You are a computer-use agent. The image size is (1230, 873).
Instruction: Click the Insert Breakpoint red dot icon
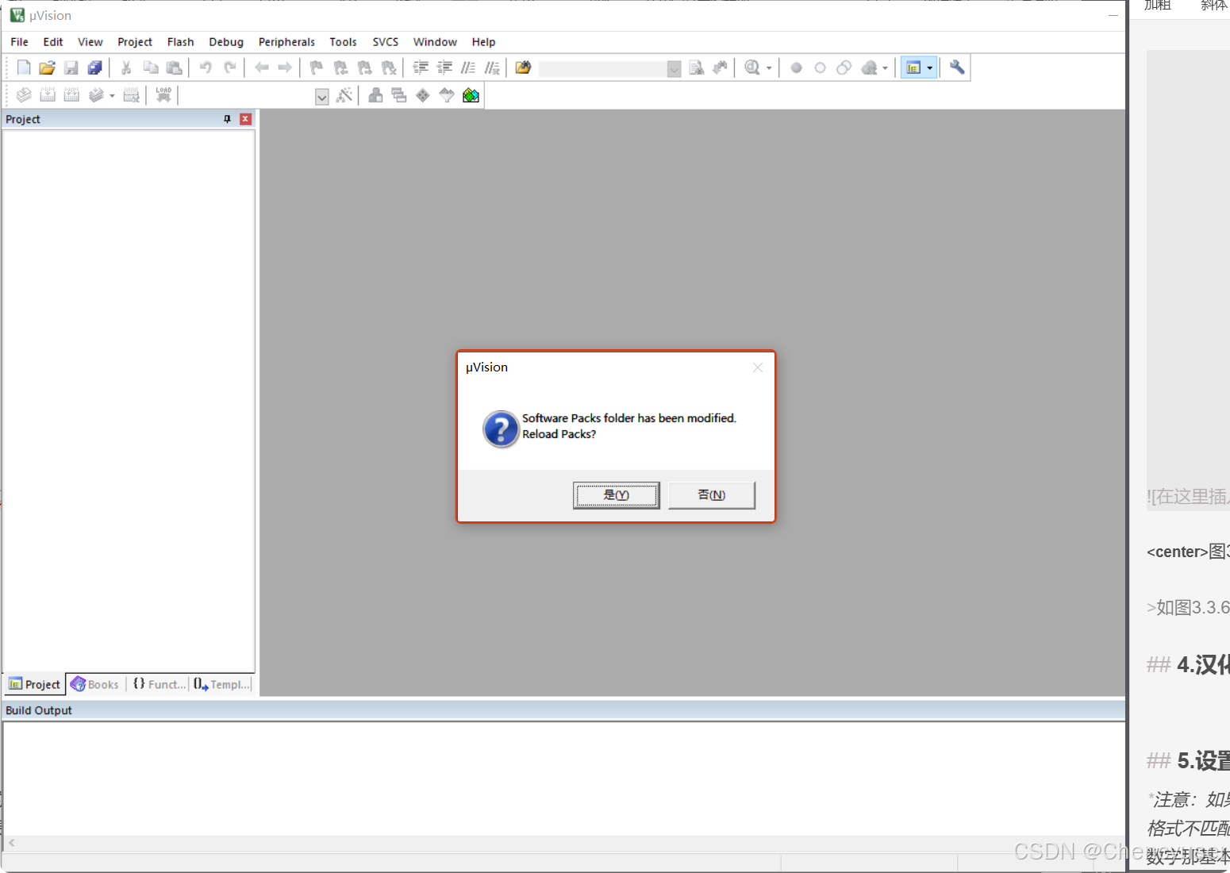click(797, 67)
